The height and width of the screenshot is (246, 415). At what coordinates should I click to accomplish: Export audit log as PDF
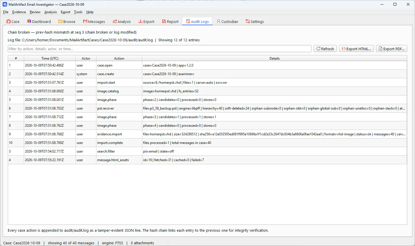click(391, 49)
